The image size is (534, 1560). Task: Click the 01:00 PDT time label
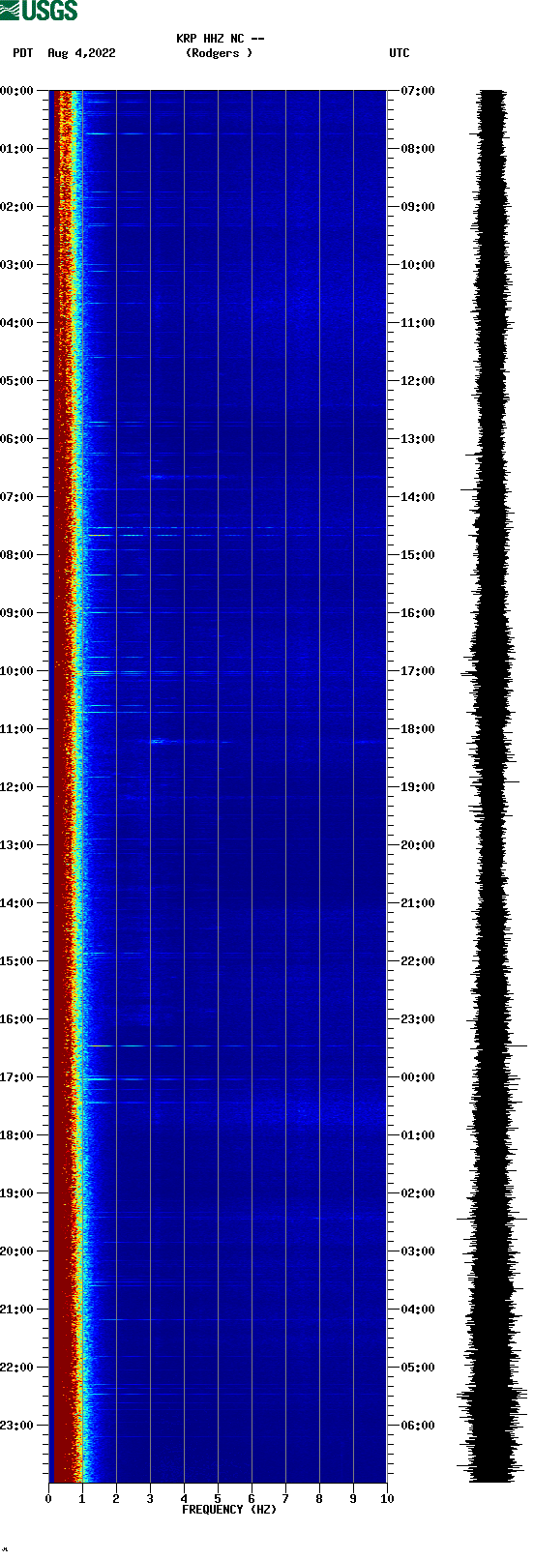tap(17, 149)
